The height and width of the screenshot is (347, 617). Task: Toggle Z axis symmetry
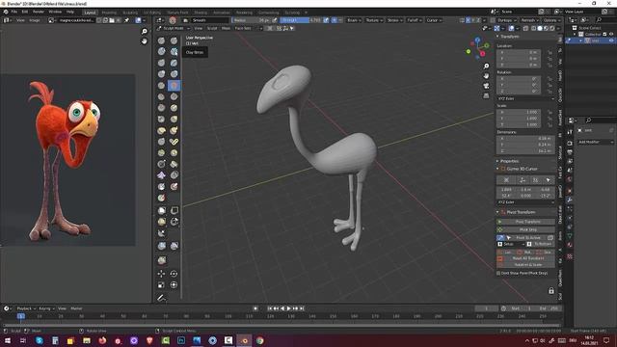click(x=478, y=20)
